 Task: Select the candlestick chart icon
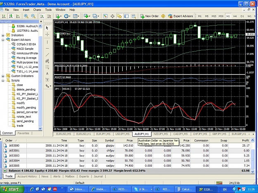pyautogui.click(x=11, y=16)
